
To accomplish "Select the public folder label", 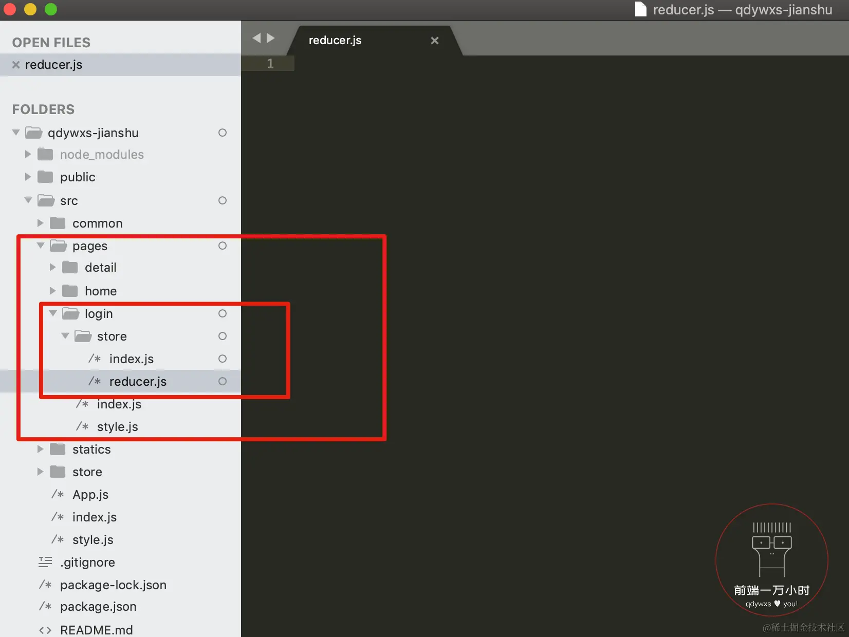I will tap(78, 177).
